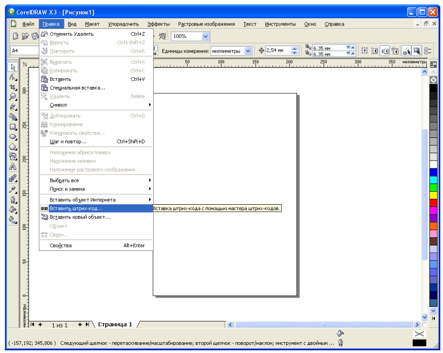Select the Страница 1 page tab
The image size is (443, 353).
tap(115, 324)
